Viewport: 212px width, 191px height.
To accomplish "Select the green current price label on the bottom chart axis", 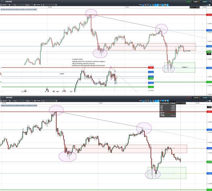I will (209, 162).
